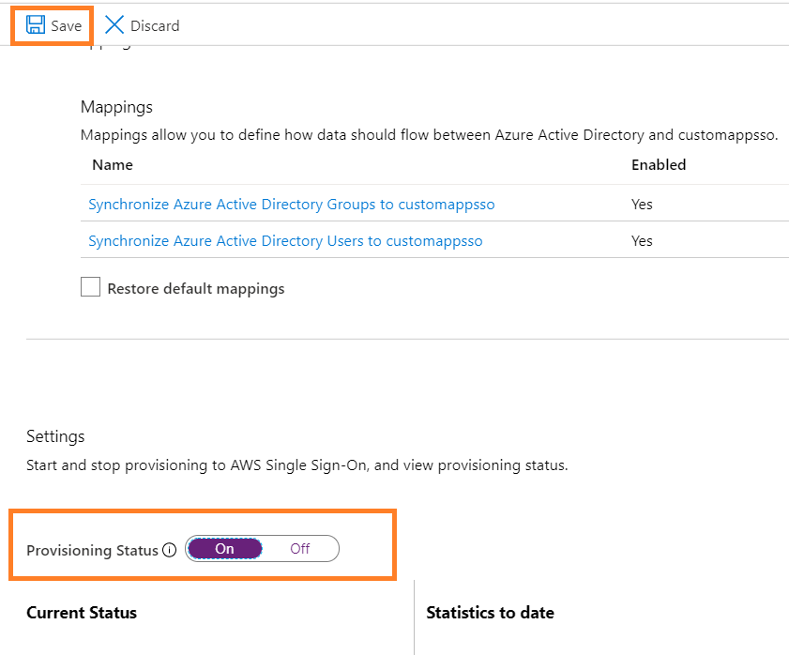Click the Discard X icon
This screenshot has height=655, width=789.
click(x=114, y=25)
